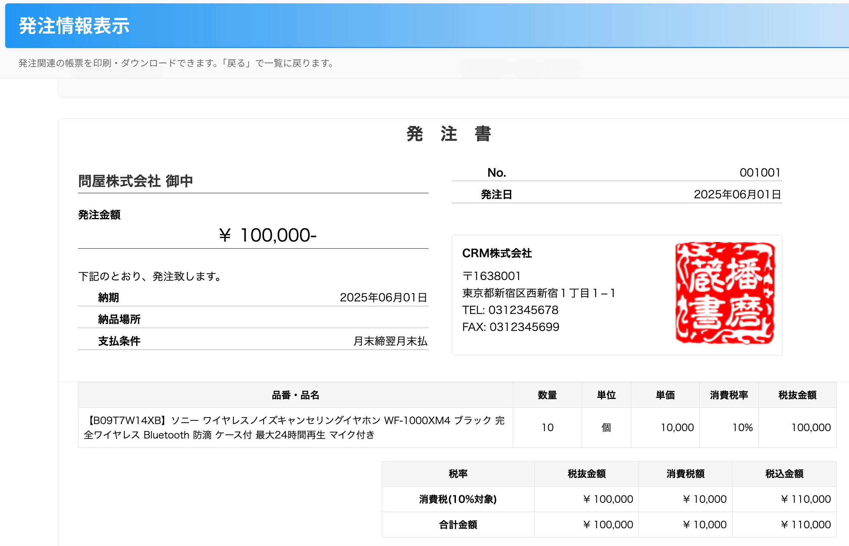Click order number 001001
This screenshot has width=849, height=546.
coord(760,173)
